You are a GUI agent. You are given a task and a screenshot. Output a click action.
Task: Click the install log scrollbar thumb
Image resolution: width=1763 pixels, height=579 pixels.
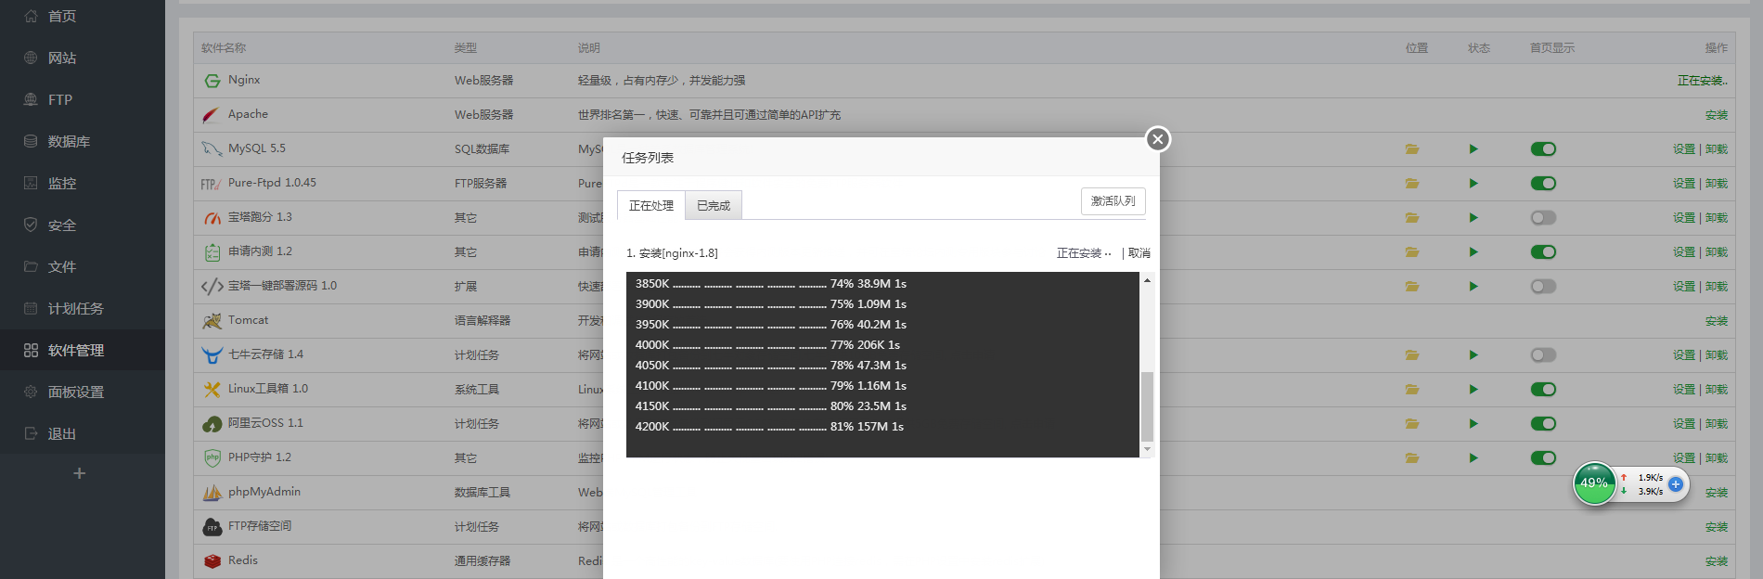1147,406
